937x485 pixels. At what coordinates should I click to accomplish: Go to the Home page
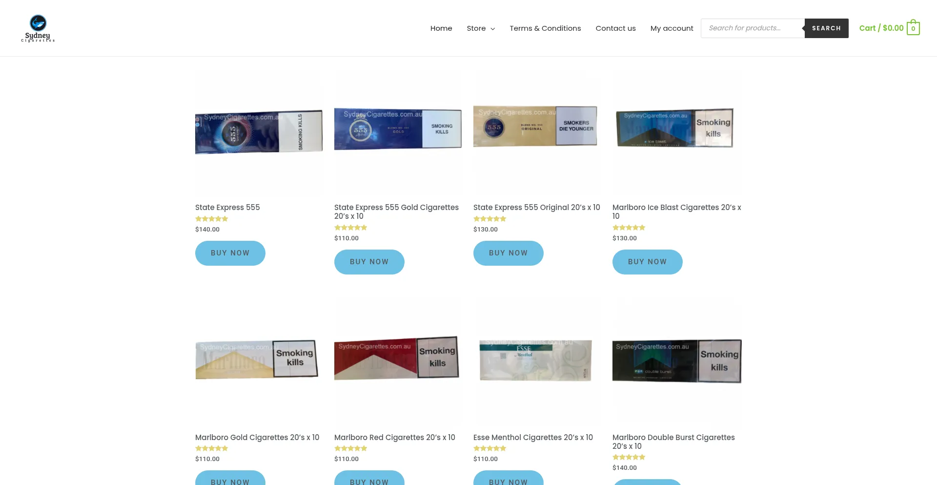pyautogui.click(x=441, y=28)
